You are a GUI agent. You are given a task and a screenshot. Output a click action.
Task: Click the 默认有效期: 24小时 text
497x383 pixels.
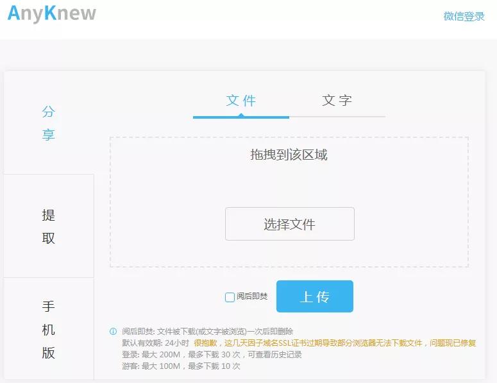(x=155, y=343)
